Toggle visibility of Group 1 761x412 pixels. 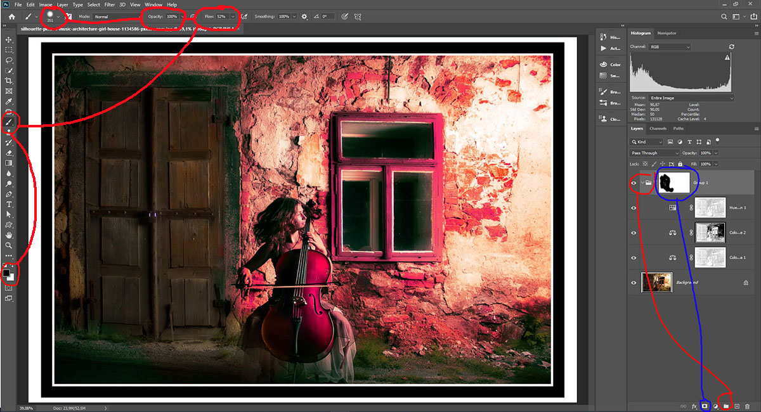coord(634,183)
